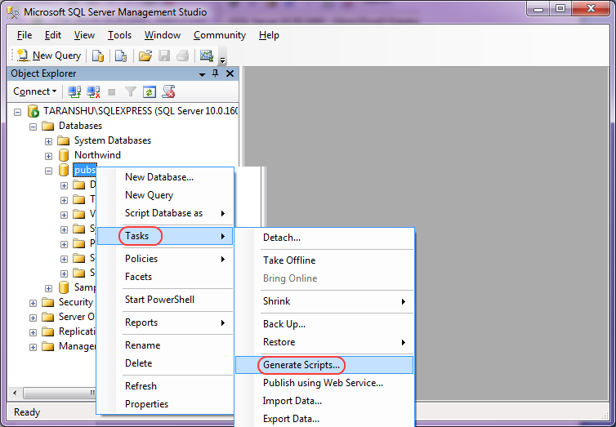Screen dimensions: 616x427
Task: Choose Facets from the context menu
Action: click(x=165, y=277)
